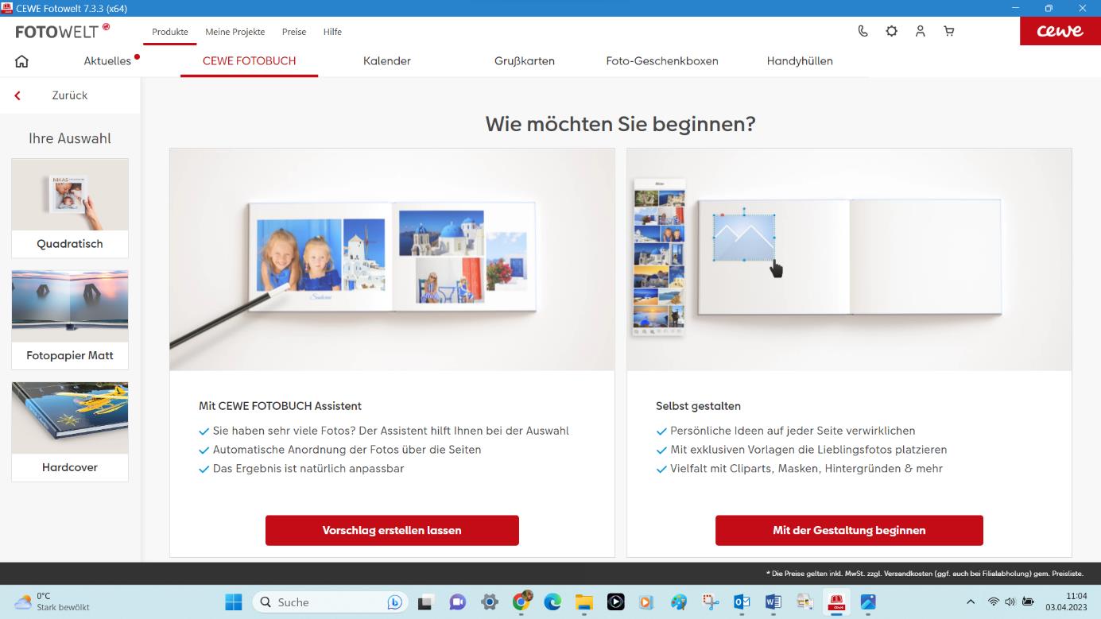The height and width of the screenshot is (619, 1101).
Task: Open the Snipping Tool on the taskbar
Action: point(711,602)
